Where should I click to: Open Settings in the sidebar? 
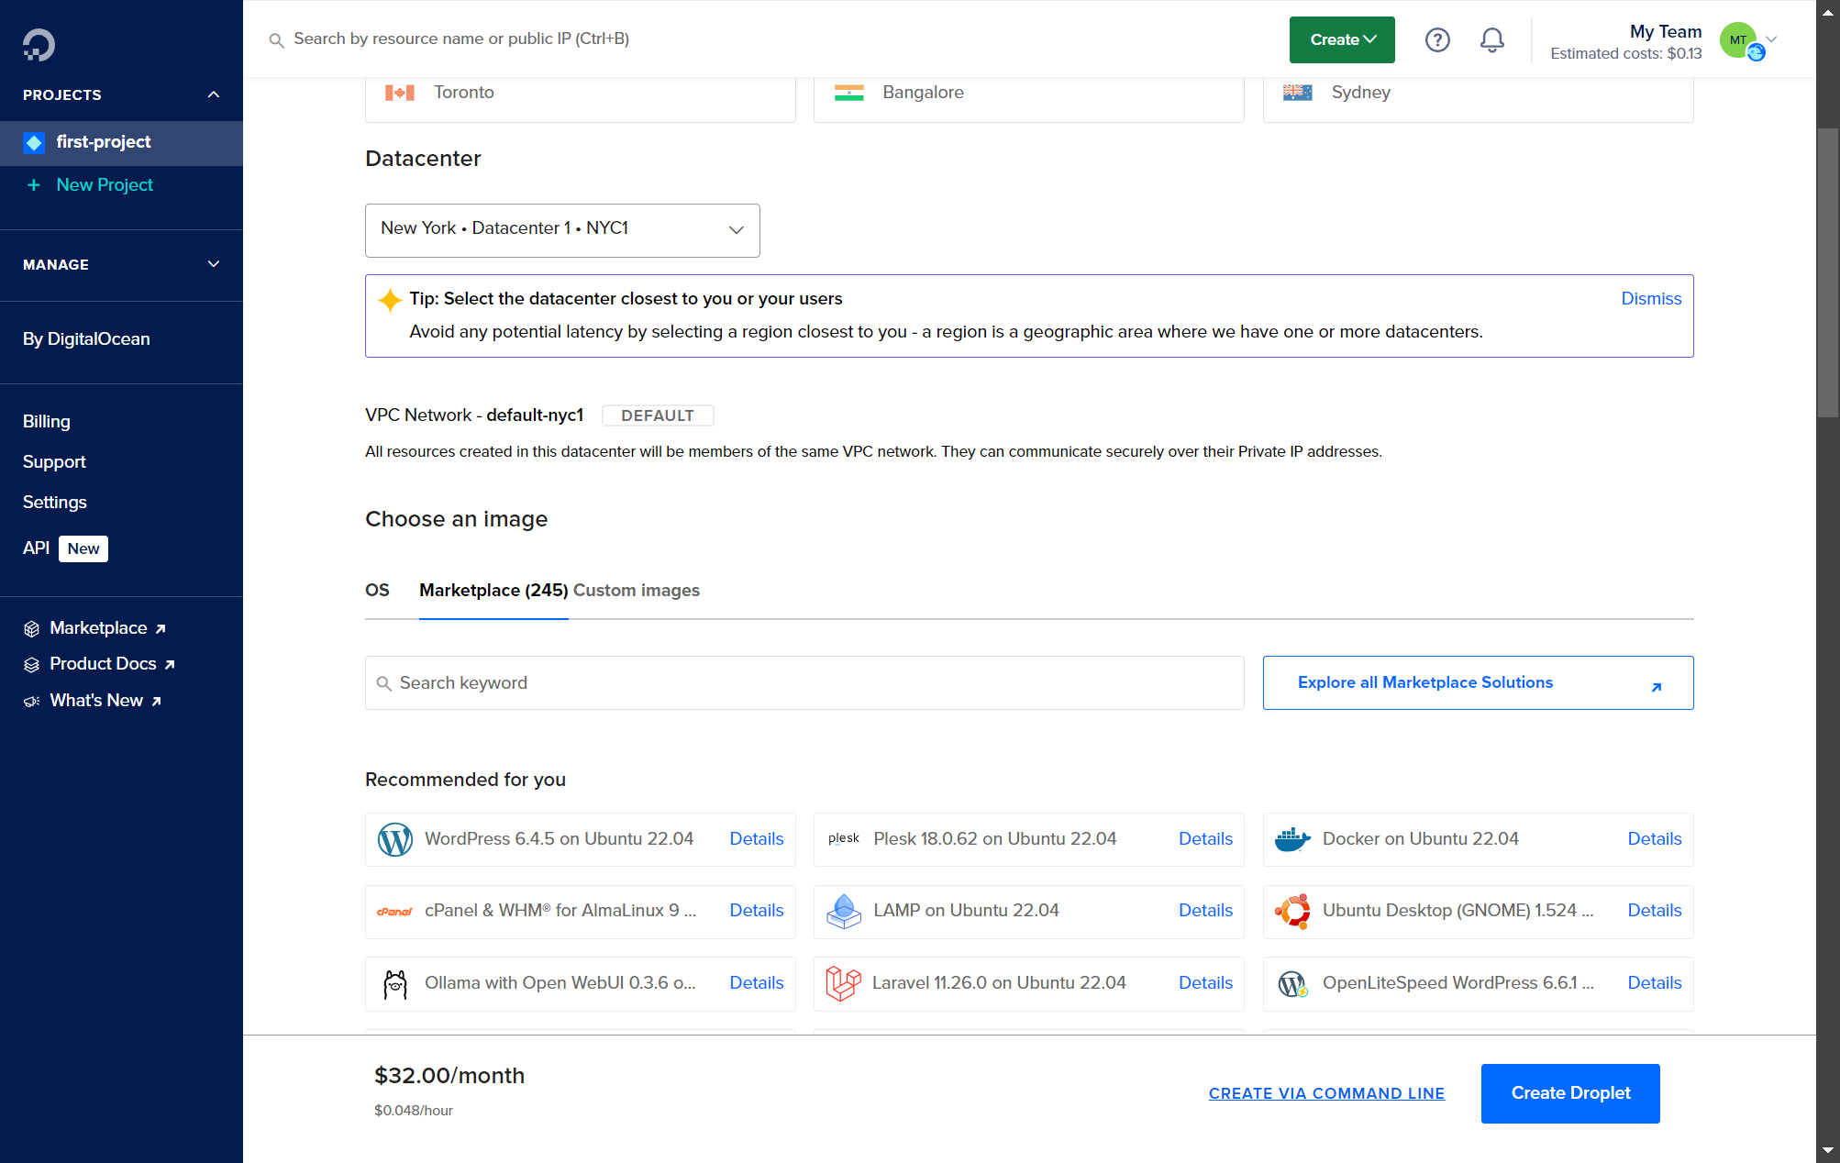pos(55,503)
